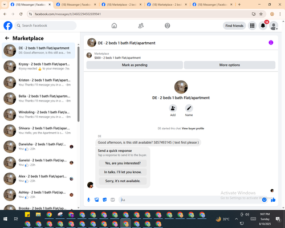The image size is (285, 228).
Task: Open Chrome profile avatar icon
Action: (272, 14)
